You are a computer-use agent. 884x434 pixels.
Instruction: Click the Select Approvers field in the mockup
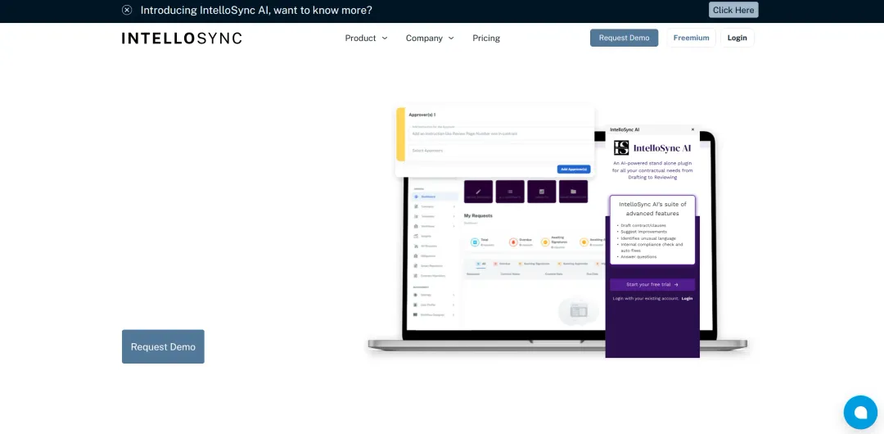point(501,151)
